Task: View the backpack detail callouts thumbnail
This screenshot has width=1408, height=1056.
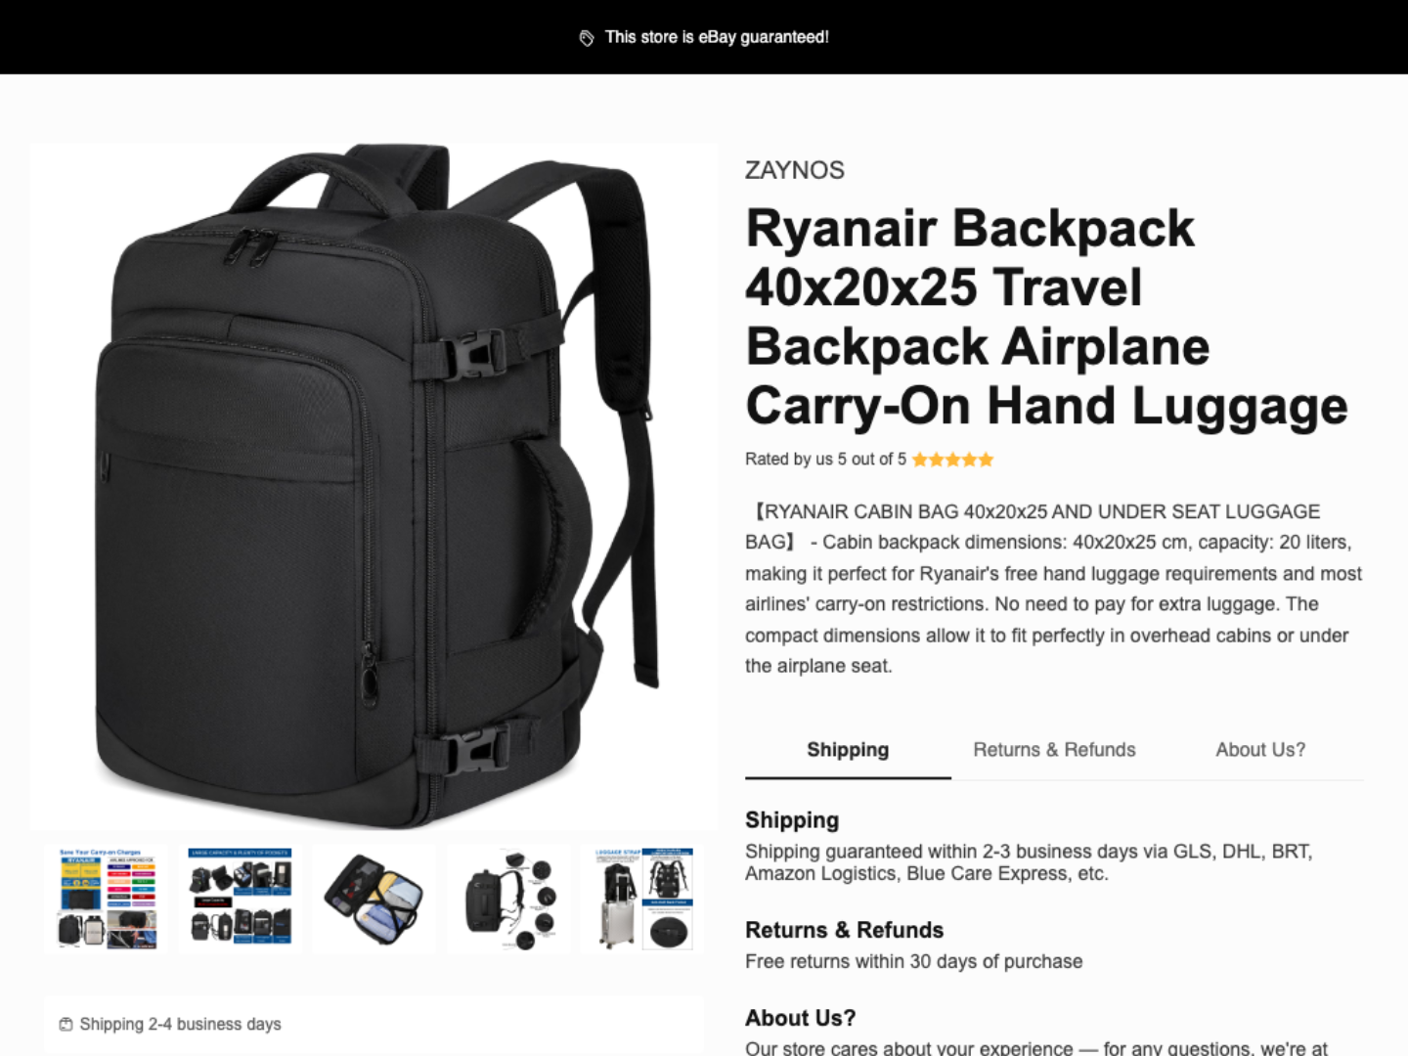Action: tap(507, 899)
